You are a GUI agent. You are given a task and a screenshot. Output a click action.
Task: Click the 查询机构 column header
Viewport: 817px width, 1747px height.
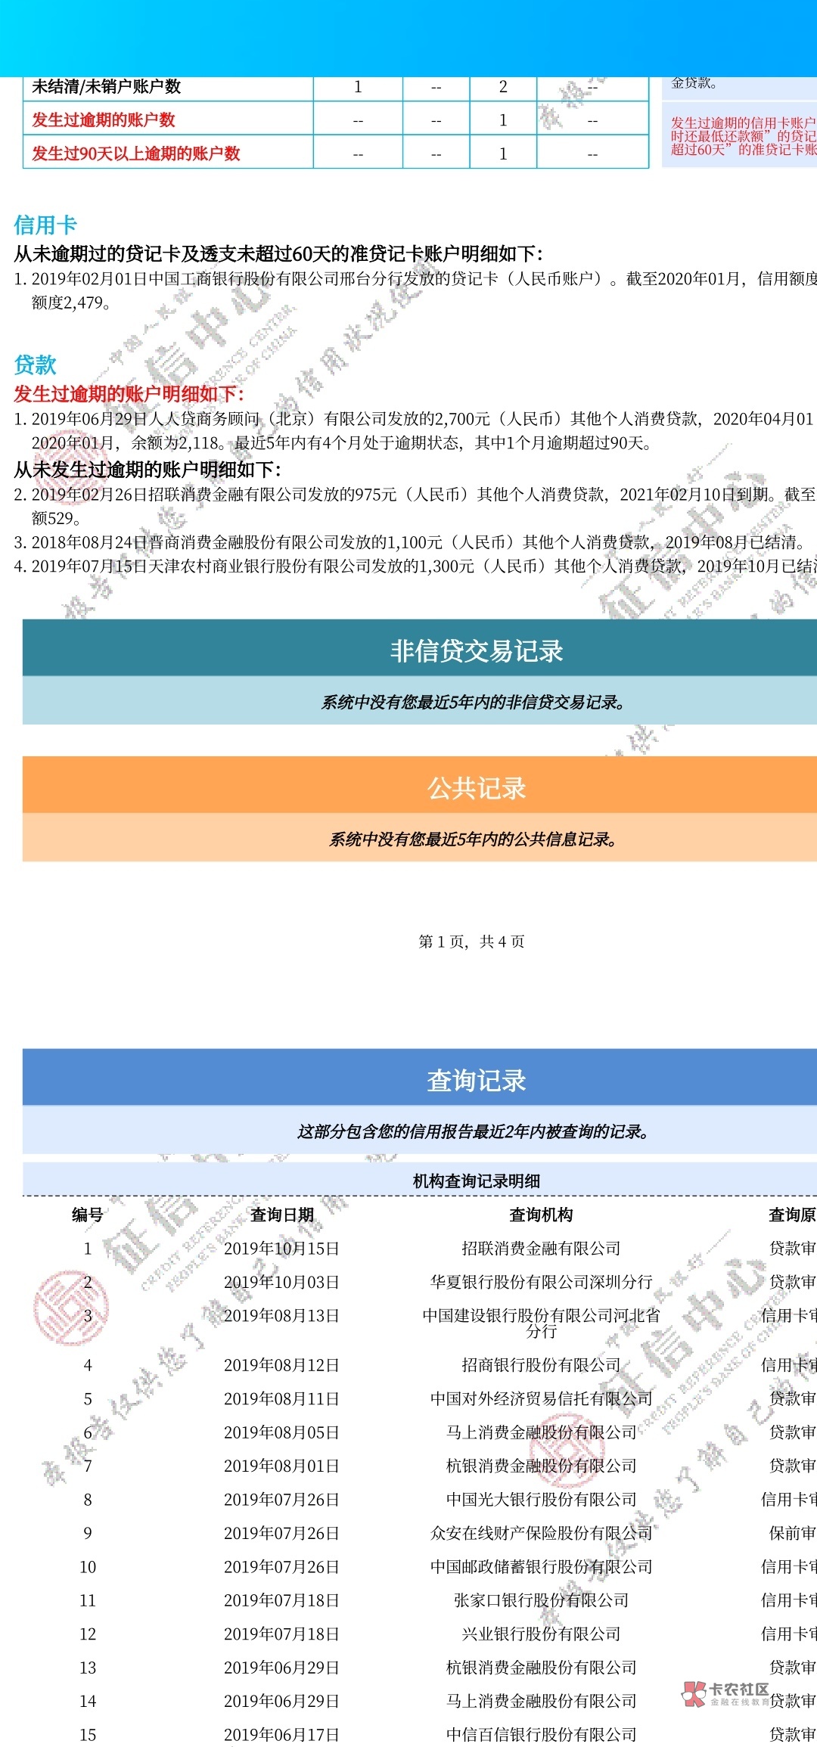pyautogui.click(x=541, y=1215)
